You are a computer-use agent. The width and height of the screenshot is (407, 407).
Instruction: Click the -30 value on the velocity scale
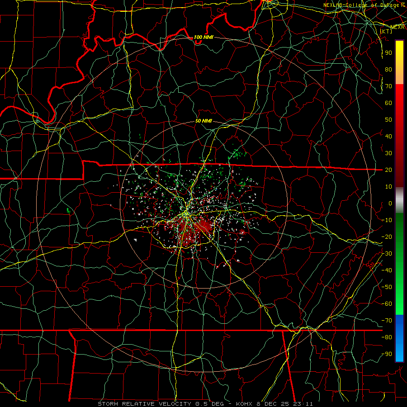point(387,254)
